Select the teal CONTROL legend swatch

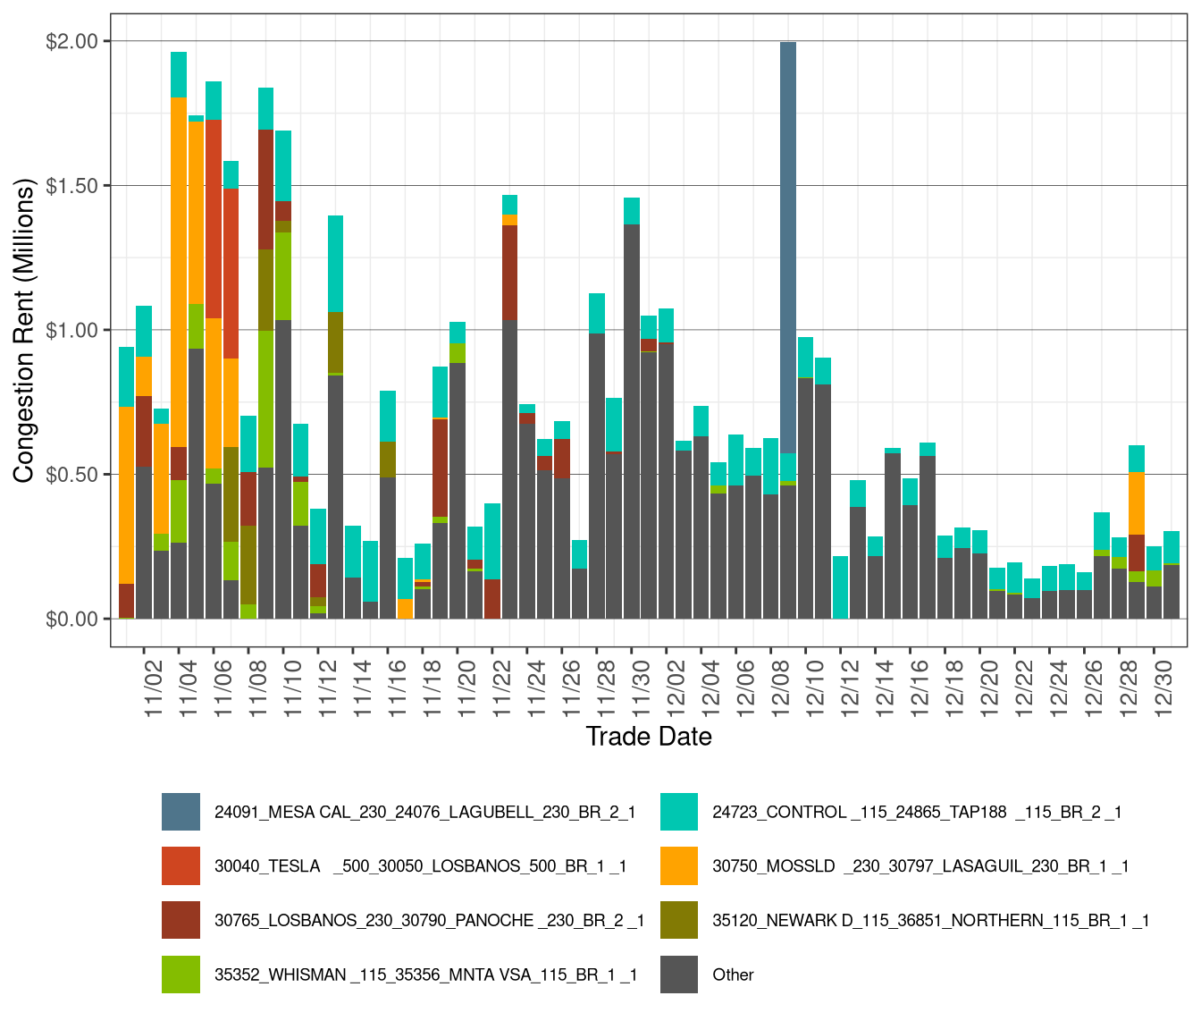[678, 812]
